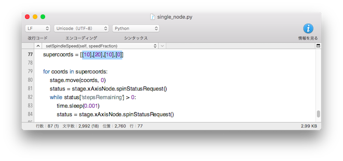Click the エンコーディング toolbar label

coord(81,38)
